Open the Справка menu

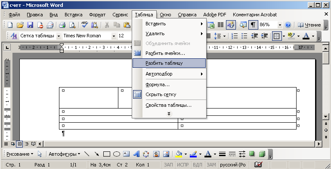(187, 15)
